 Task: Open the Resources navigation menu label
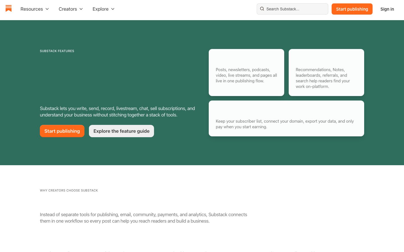[32, 9]
